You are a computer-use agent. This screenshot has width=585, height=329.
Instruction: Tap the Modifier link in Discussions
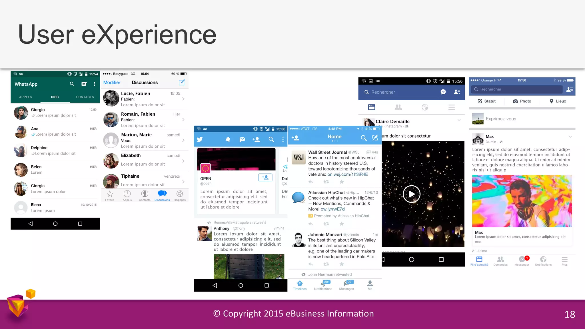click(x=112, y=83)
